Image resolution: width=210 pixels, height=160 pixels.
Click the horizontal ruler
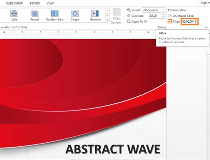[78, 32]
